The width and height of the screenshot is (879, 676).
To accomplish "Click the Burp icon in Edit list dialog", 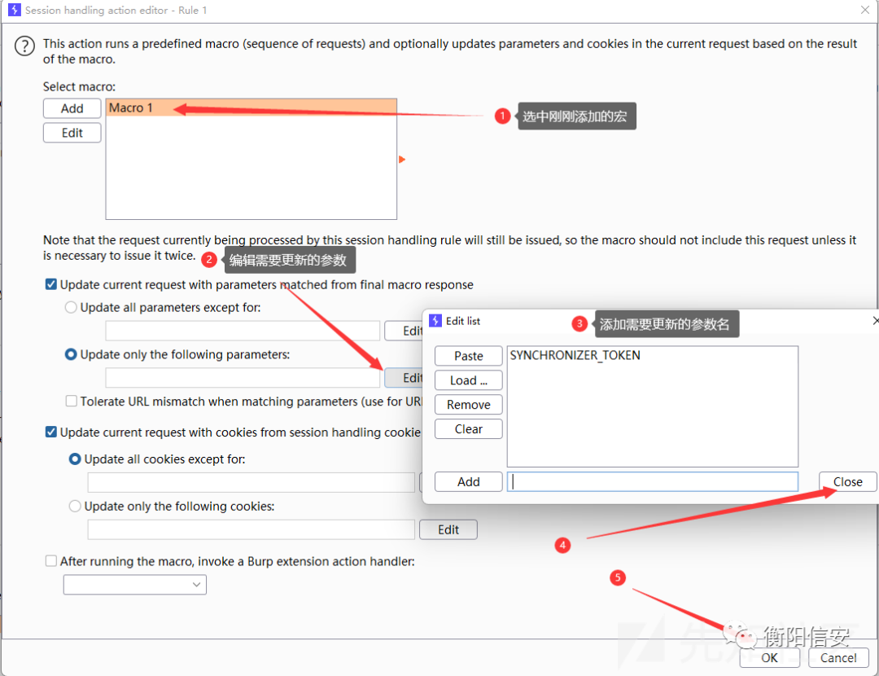I will coord(435,321).
